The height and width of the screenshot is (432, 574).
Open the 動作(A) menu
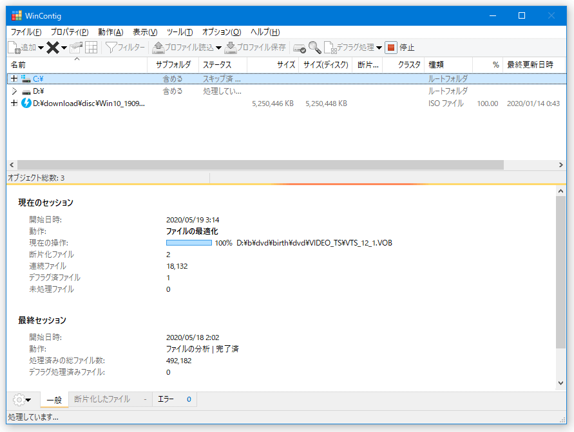[x=111, y=32]
